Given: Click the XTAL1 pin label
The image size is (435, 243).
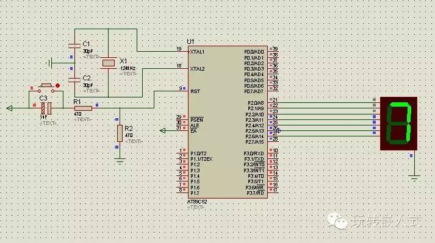Looking at the screenshot, I should 197,52.
